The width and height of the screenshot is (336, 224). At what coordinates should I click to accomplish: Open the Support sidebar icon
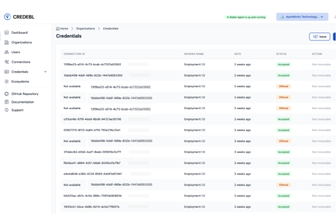(x=7, y=110)
